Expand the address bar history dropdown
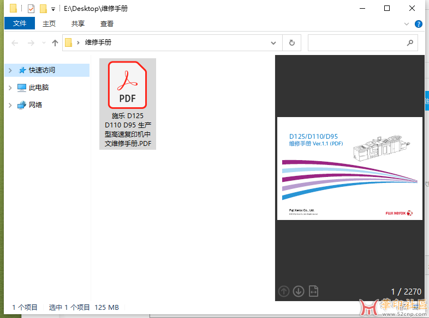 pos(273,43)
